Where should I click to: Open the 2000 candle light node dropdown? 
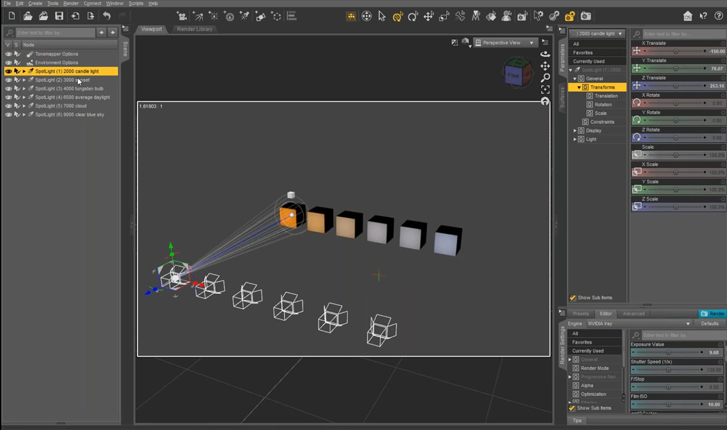[597, 34]
